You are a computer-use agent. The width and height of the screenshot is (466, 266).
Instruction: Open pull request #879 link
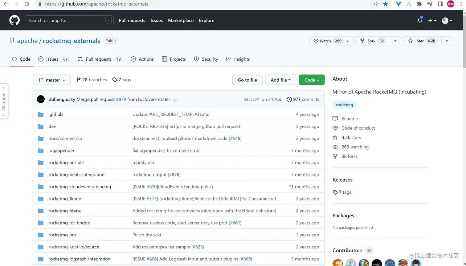pyautogui.click(x=121, y=99)
